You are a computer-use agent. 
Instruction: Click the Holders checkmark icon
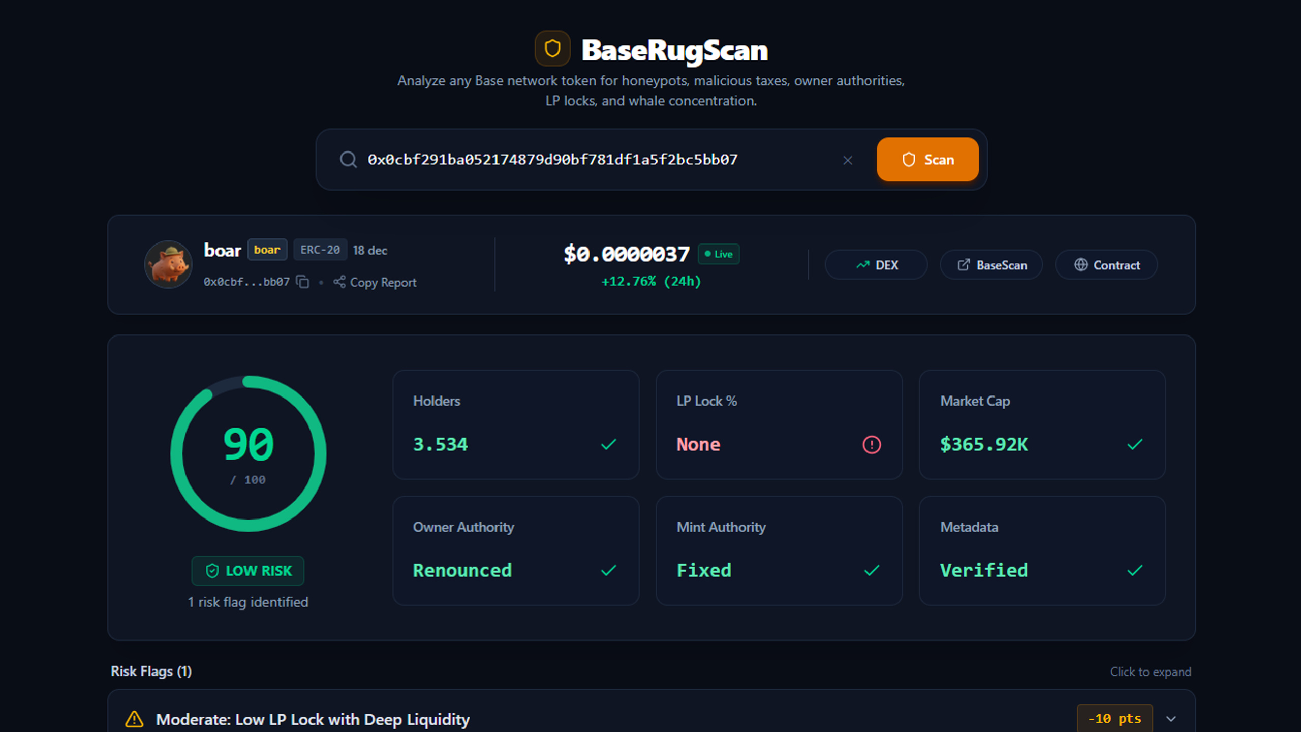[608, 445]
